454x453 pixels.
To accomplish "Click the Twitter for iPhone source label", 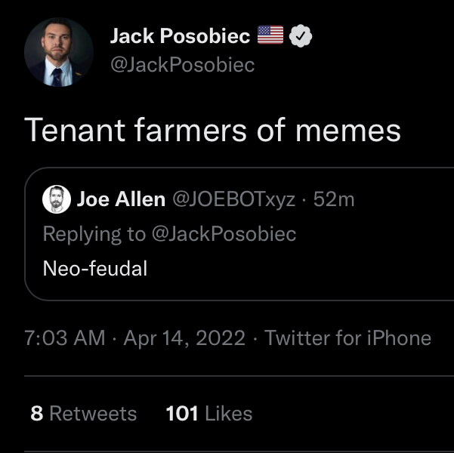I will [347, 337].
